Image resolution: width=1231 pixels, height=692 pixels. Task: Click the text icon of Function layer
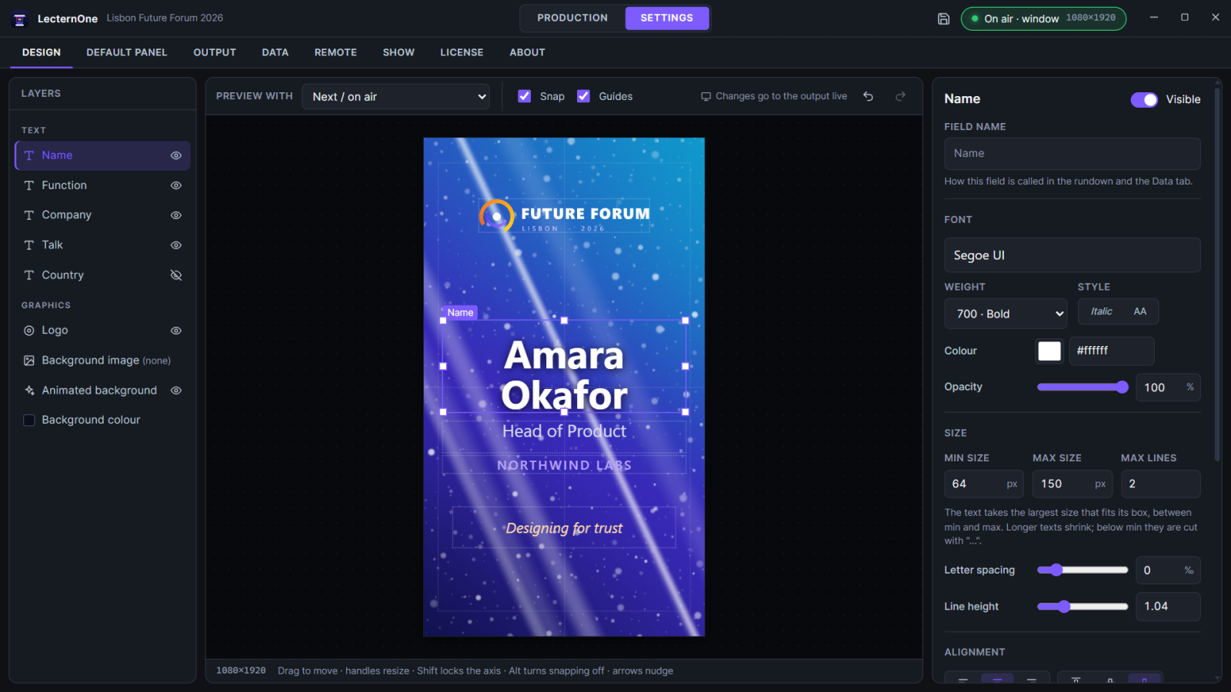pyautogui.click(x=29, y=185)
